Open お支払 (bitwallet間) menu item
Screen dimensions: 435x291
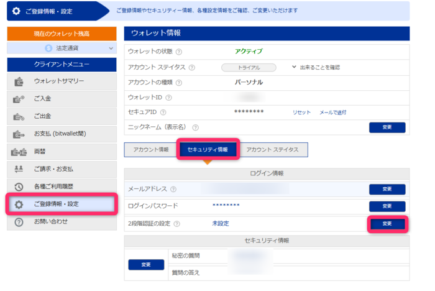[62, 134]
